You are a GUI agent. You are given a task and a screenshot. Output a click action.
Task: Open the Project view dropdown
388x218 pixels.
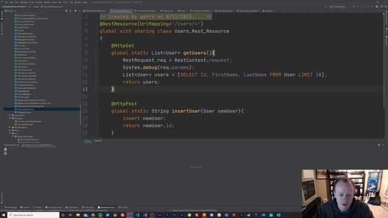(x=10, y=11)
